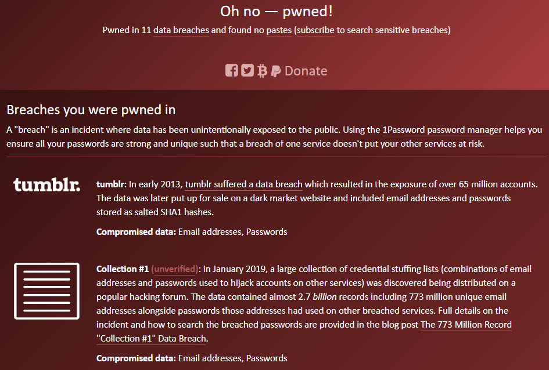This screenshot has height=370, width=549.
Task: Open the "data breaches" link
Action: 181,30
